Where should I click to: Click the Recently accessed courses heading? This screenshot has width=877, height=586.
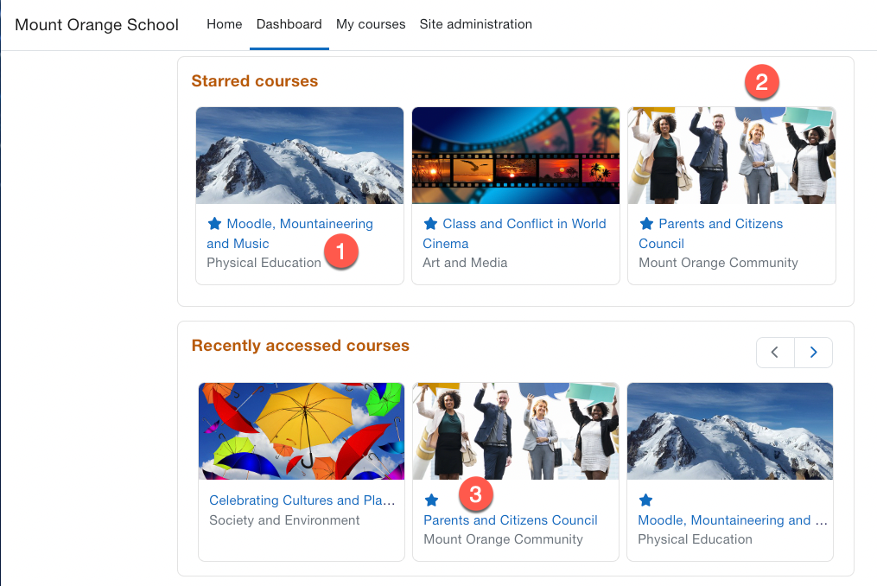301,346
